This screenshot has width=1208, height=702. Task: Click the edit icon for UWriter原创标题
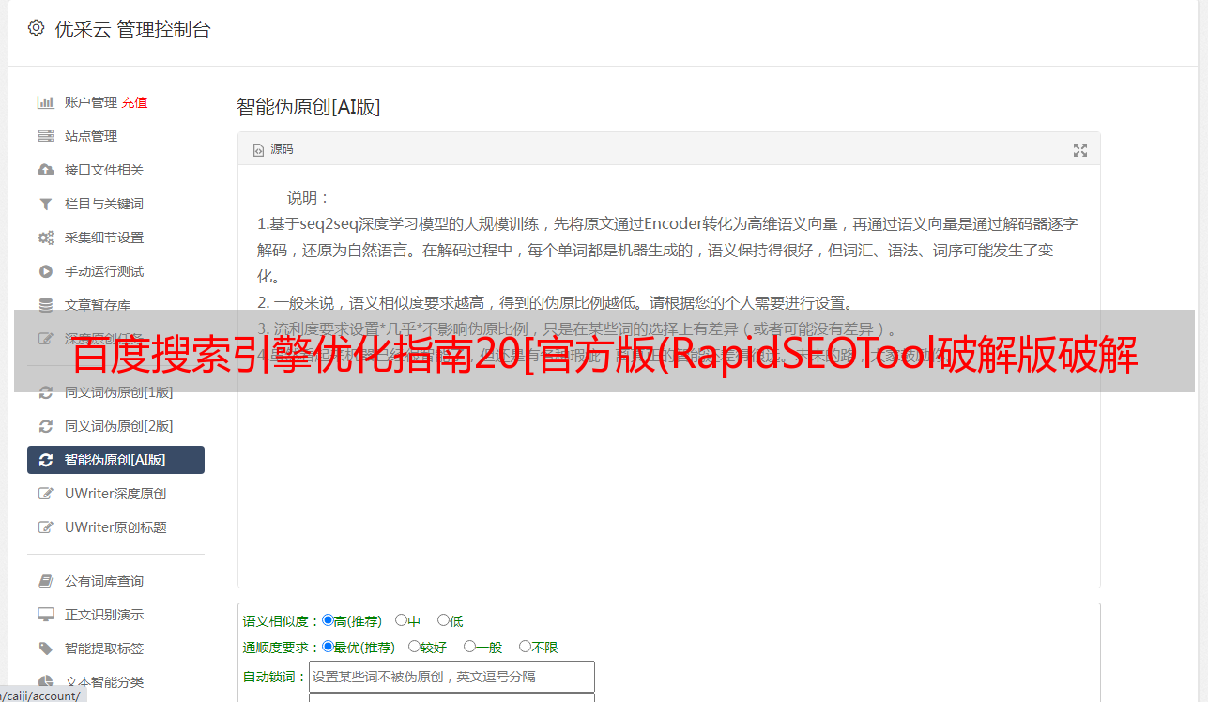45,527
